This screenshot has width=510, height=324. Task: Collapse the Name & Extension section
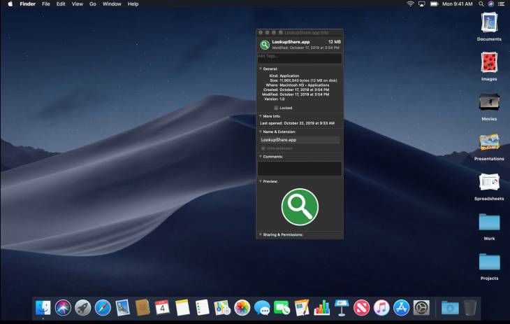[x=260, y=132]
